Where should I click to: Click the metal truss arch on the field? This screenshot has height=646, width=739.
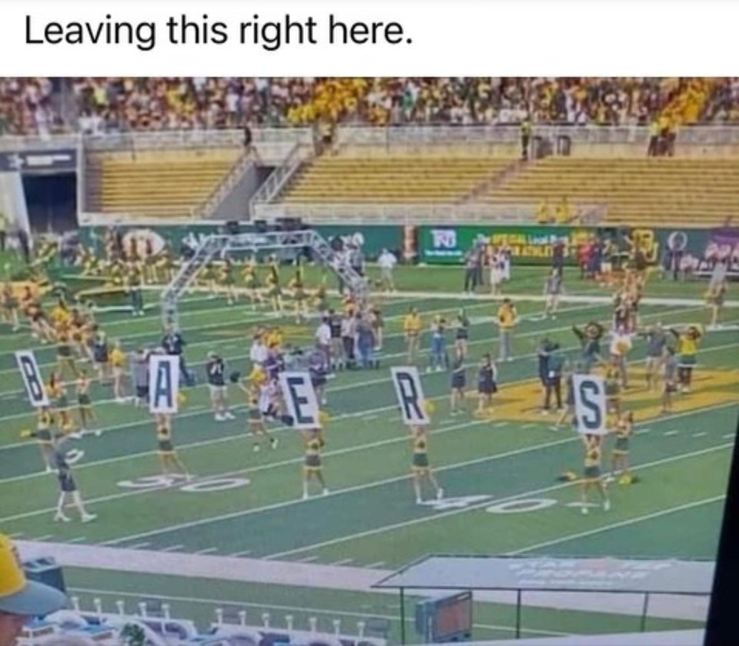point(266,265)
